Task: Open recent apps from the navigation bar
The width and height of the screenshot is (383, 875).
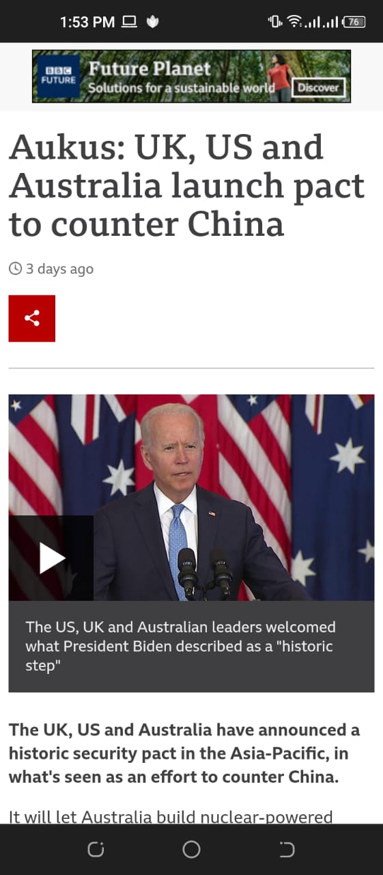Action: (x=96, y=850)
